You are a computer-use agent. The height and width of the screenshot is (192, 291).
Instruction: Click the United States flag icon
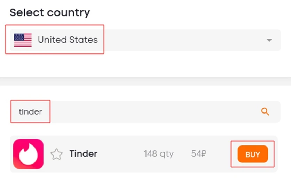click(x=23, y=40)
